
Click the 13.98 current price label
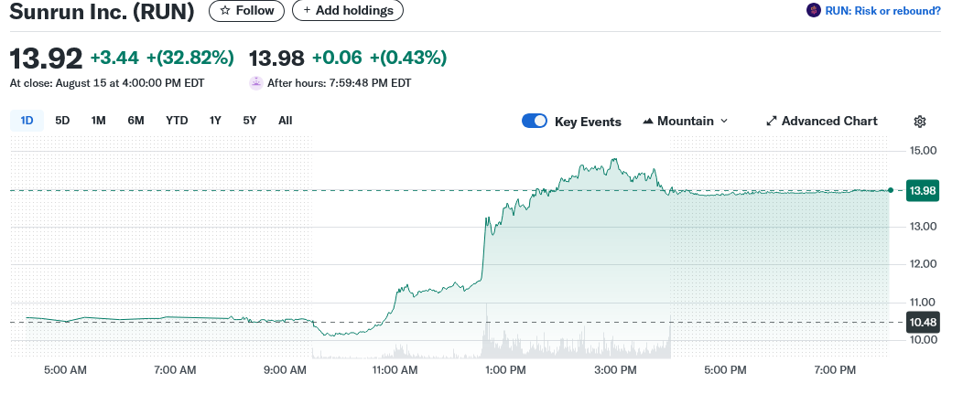[x=923, y=191]
